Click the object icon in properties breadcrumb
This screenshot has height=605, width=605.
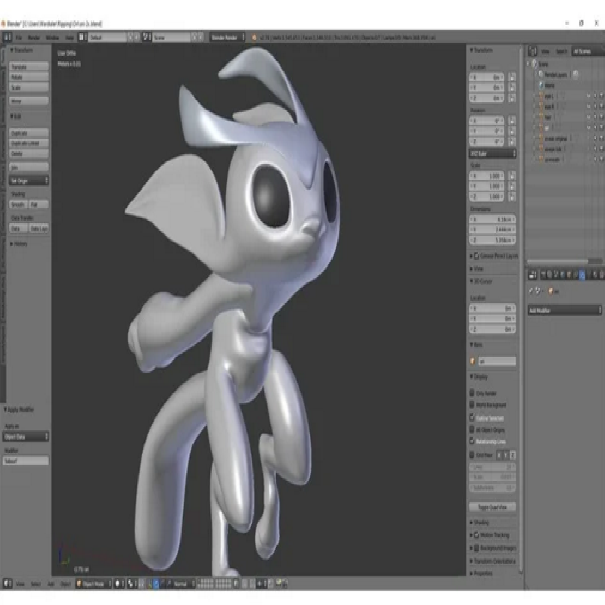coord(551,291)
